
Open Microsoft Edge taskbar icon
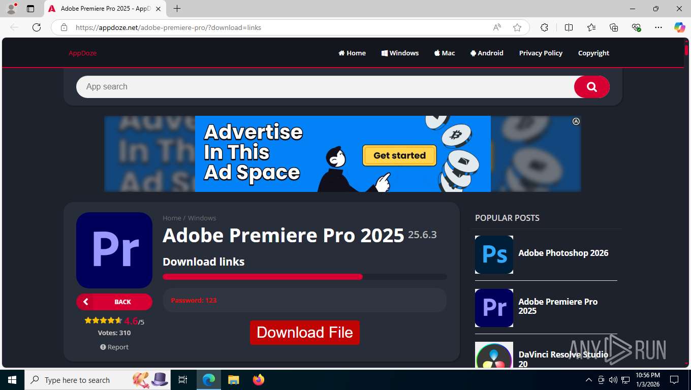(x=208, y=380)
